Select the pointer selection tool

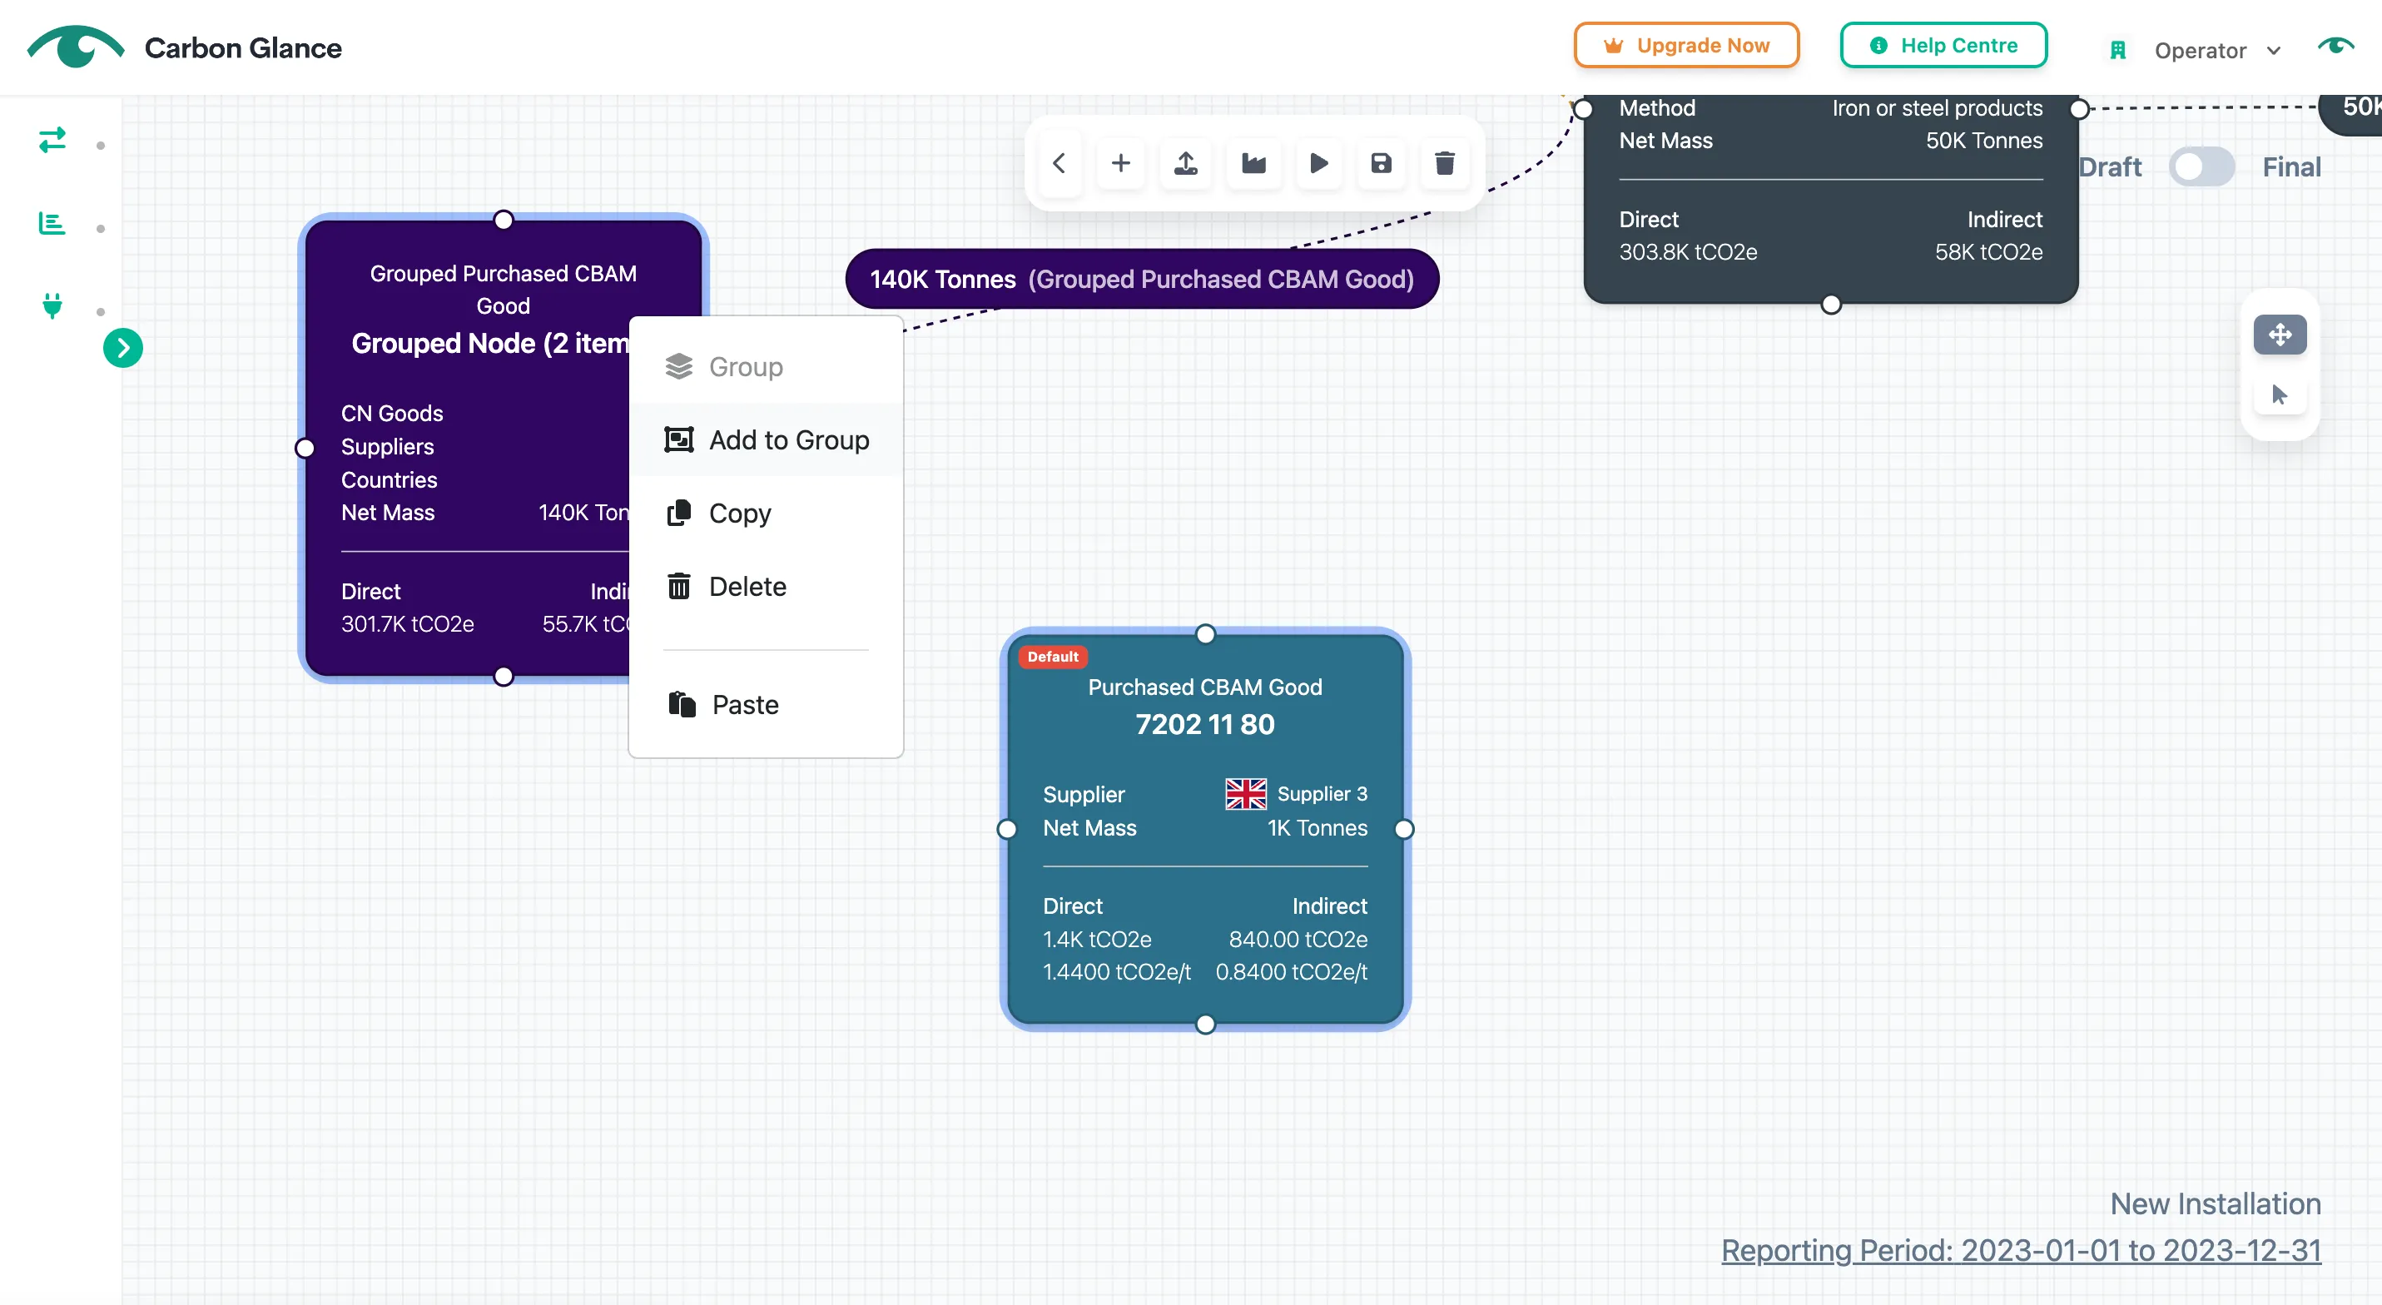(x=2280, y=395)
